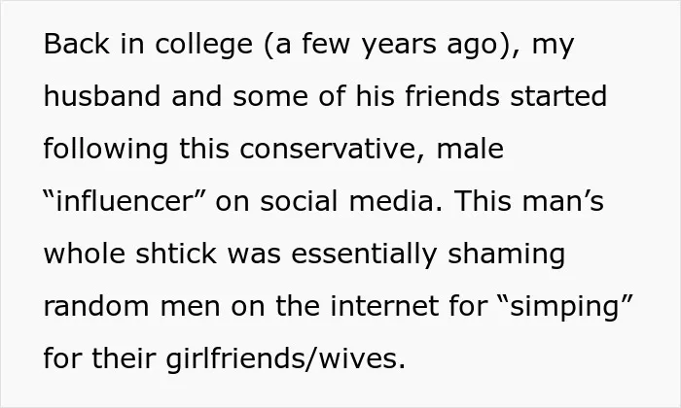
Task: Click the word "male" ending third line
Action: point(470,149)
